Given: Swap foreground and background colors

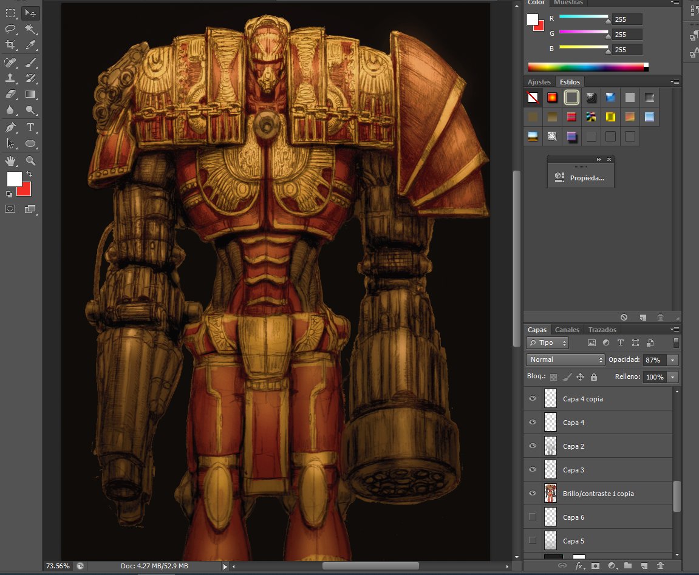Looking at the screenshot, I should click(29, 174).
